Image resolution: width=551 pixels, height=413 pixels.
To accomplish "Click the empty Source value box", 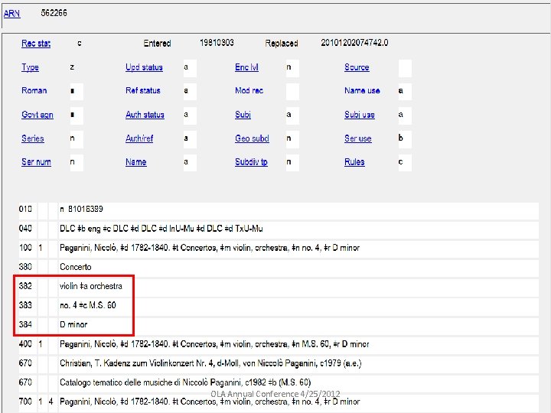I will point(405,68).
